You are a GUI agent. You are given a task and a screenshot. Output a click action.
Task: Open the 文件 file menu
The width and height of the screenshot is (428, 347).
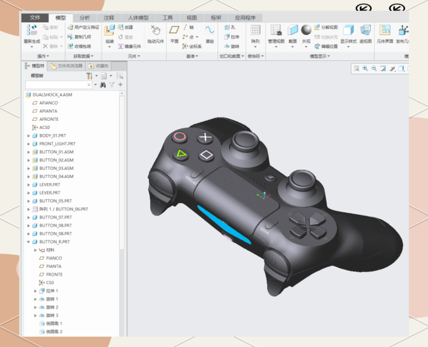point(35,18)
